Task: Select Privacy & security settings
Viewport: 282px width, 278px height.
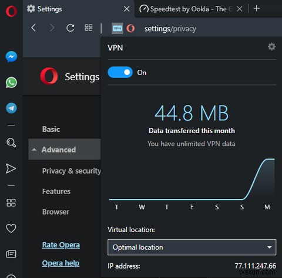Action: coord(72,171)
